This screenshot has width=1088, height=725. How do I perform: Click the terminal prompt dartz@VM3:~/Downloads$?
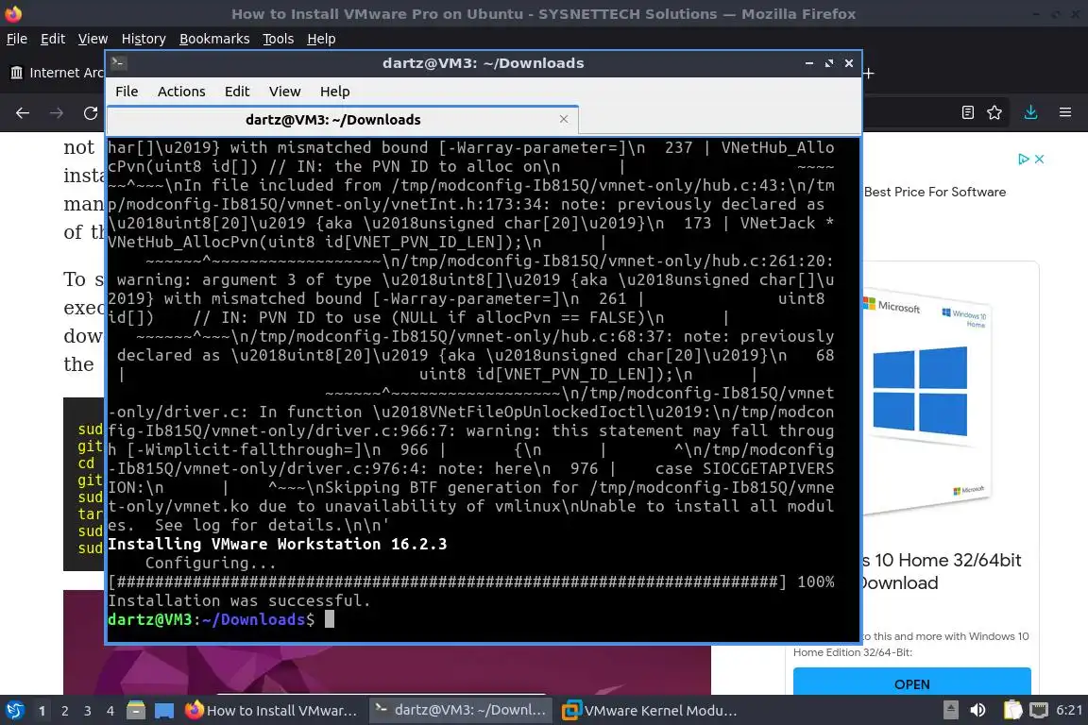(x=211, y=619)
